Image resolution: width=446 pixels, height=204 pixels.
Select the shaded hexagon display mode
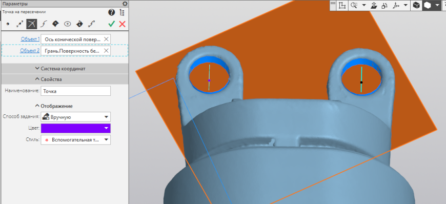pos(428,6)
